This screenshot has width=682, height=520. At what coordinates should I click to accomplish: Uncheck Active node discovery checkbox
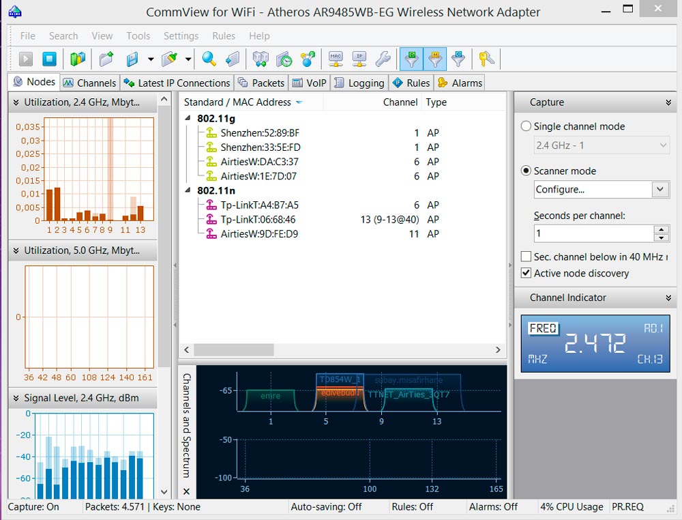pos(526,273)
